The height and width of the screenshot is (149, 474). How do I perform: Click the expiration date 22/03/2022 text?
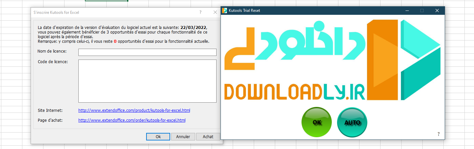click(194, 28)
